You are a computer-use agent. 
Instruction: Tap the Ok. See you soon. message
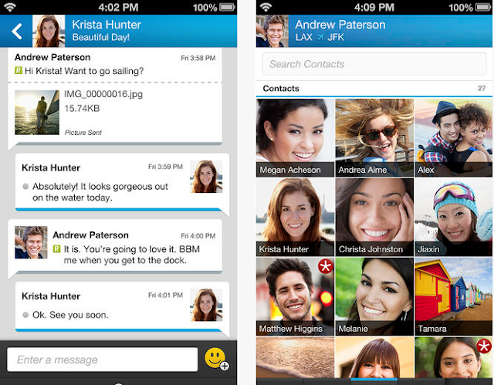[x=70, y=315]
